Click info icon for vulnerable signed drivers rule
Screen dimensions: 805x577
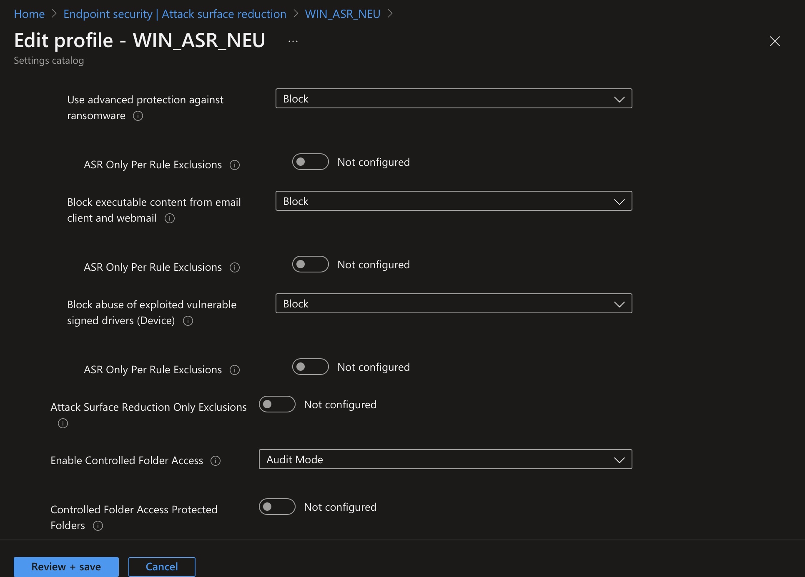[x=188, y=321]
